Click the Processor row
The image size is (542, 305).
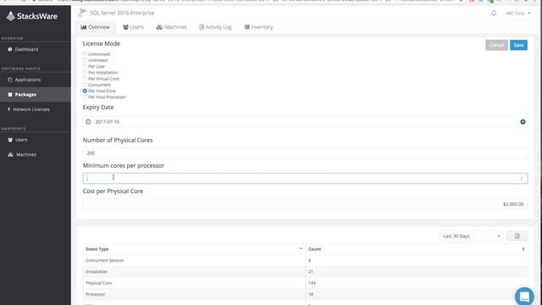[305, 294]
